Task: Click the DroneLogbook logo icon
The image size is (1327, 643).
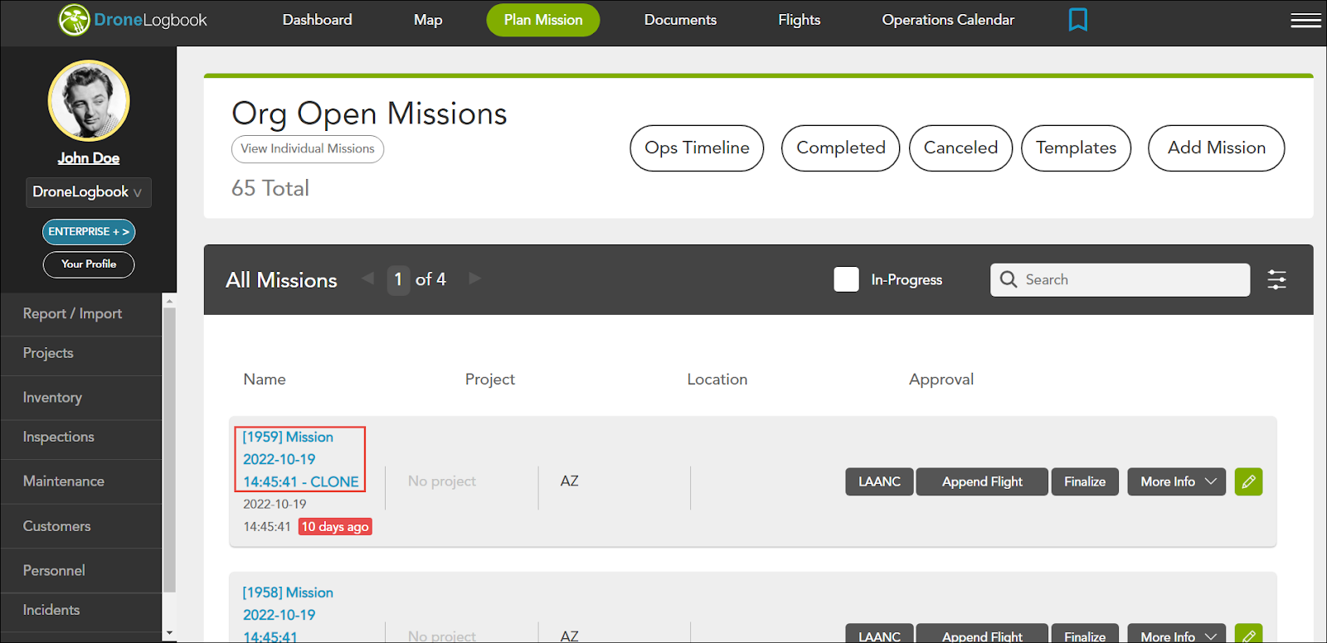Action: pos(74,20)
